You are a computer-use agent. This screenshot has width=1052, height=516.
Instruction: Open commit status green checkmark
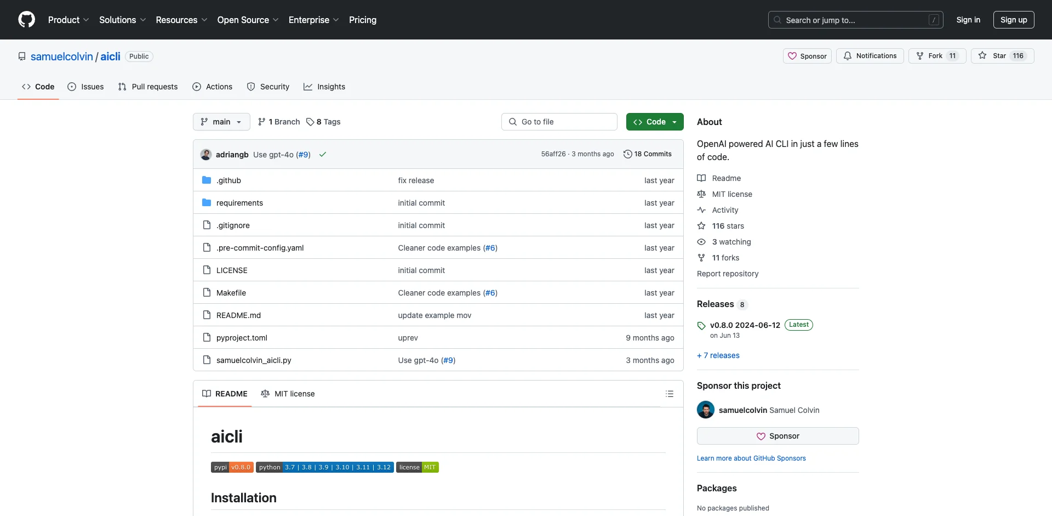tap(323, 155)
